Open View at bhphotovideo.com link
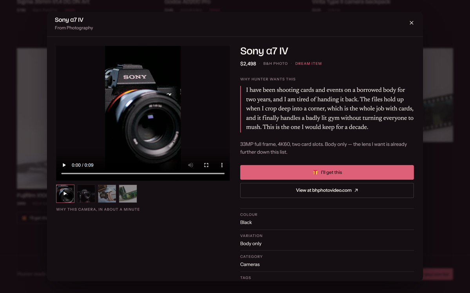The image size is (470, 293). tap(327, 190)
